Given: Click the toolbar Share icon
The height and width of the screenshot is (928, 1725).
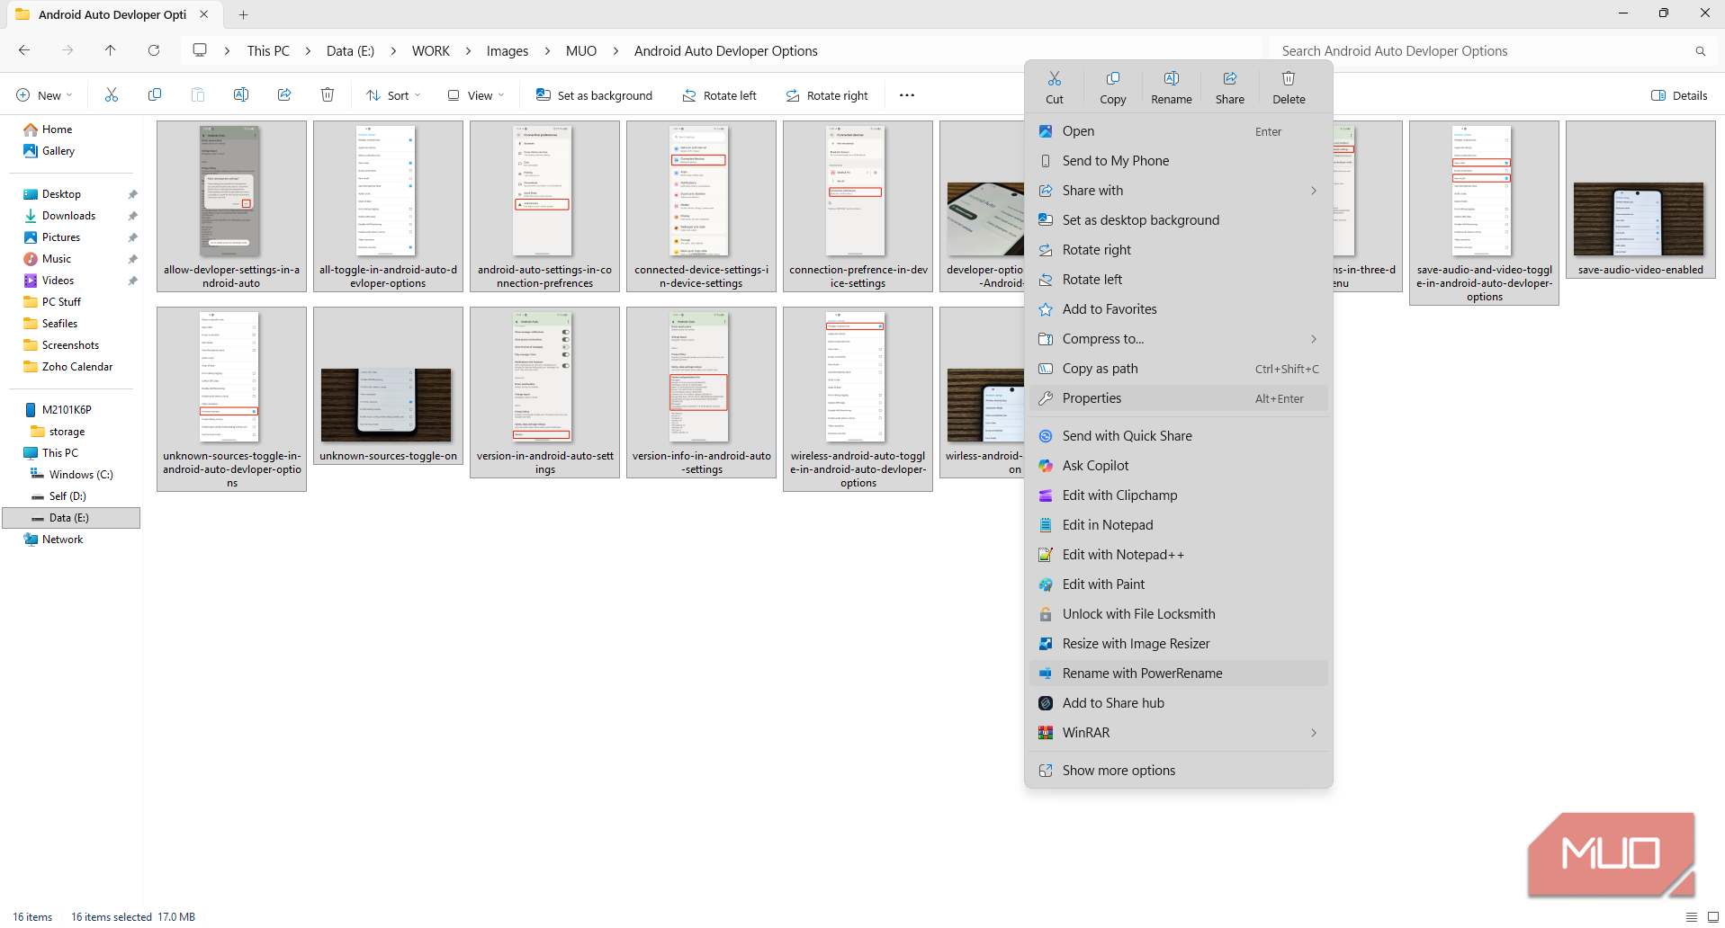Looking at the screenshot, I should coord(284,95).
